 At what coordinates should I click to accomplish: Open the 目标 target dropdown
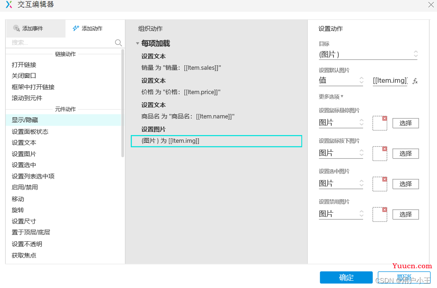pos(368,54)
